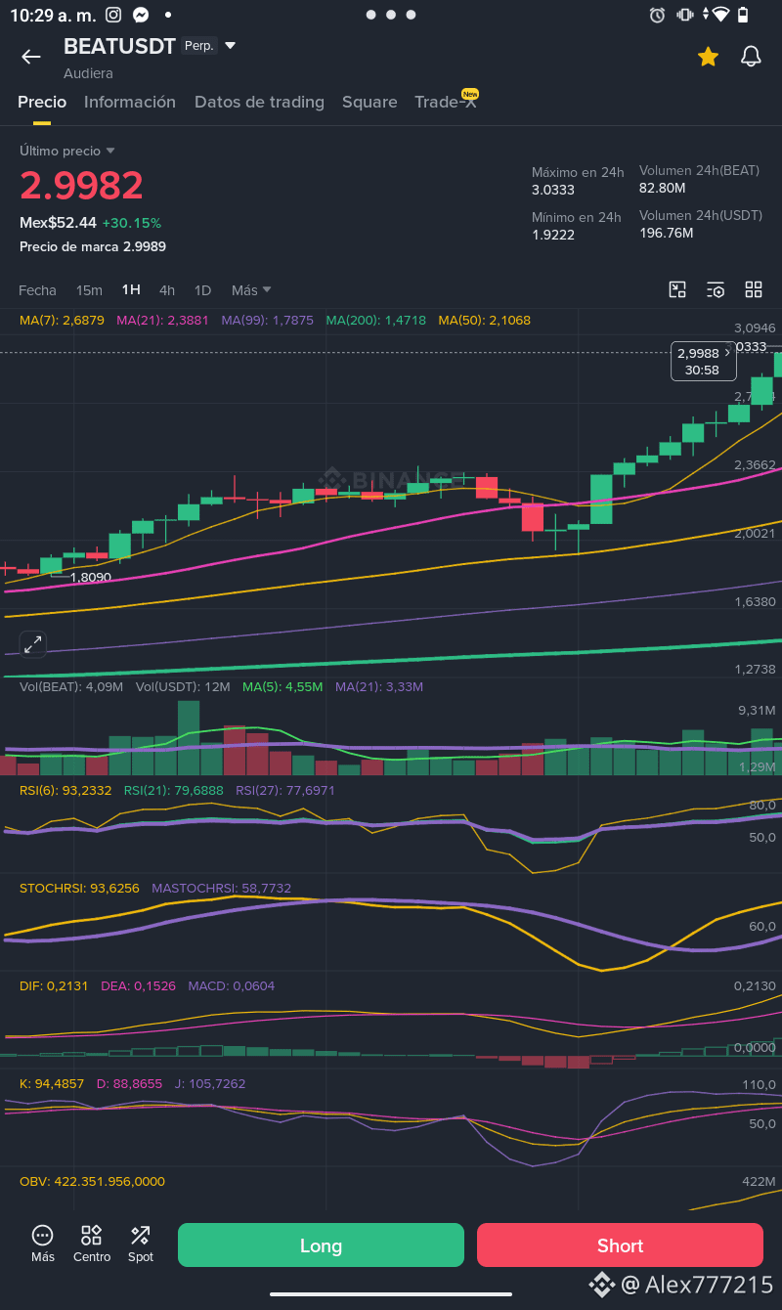Select the 4h timeframe

point(167,290)
